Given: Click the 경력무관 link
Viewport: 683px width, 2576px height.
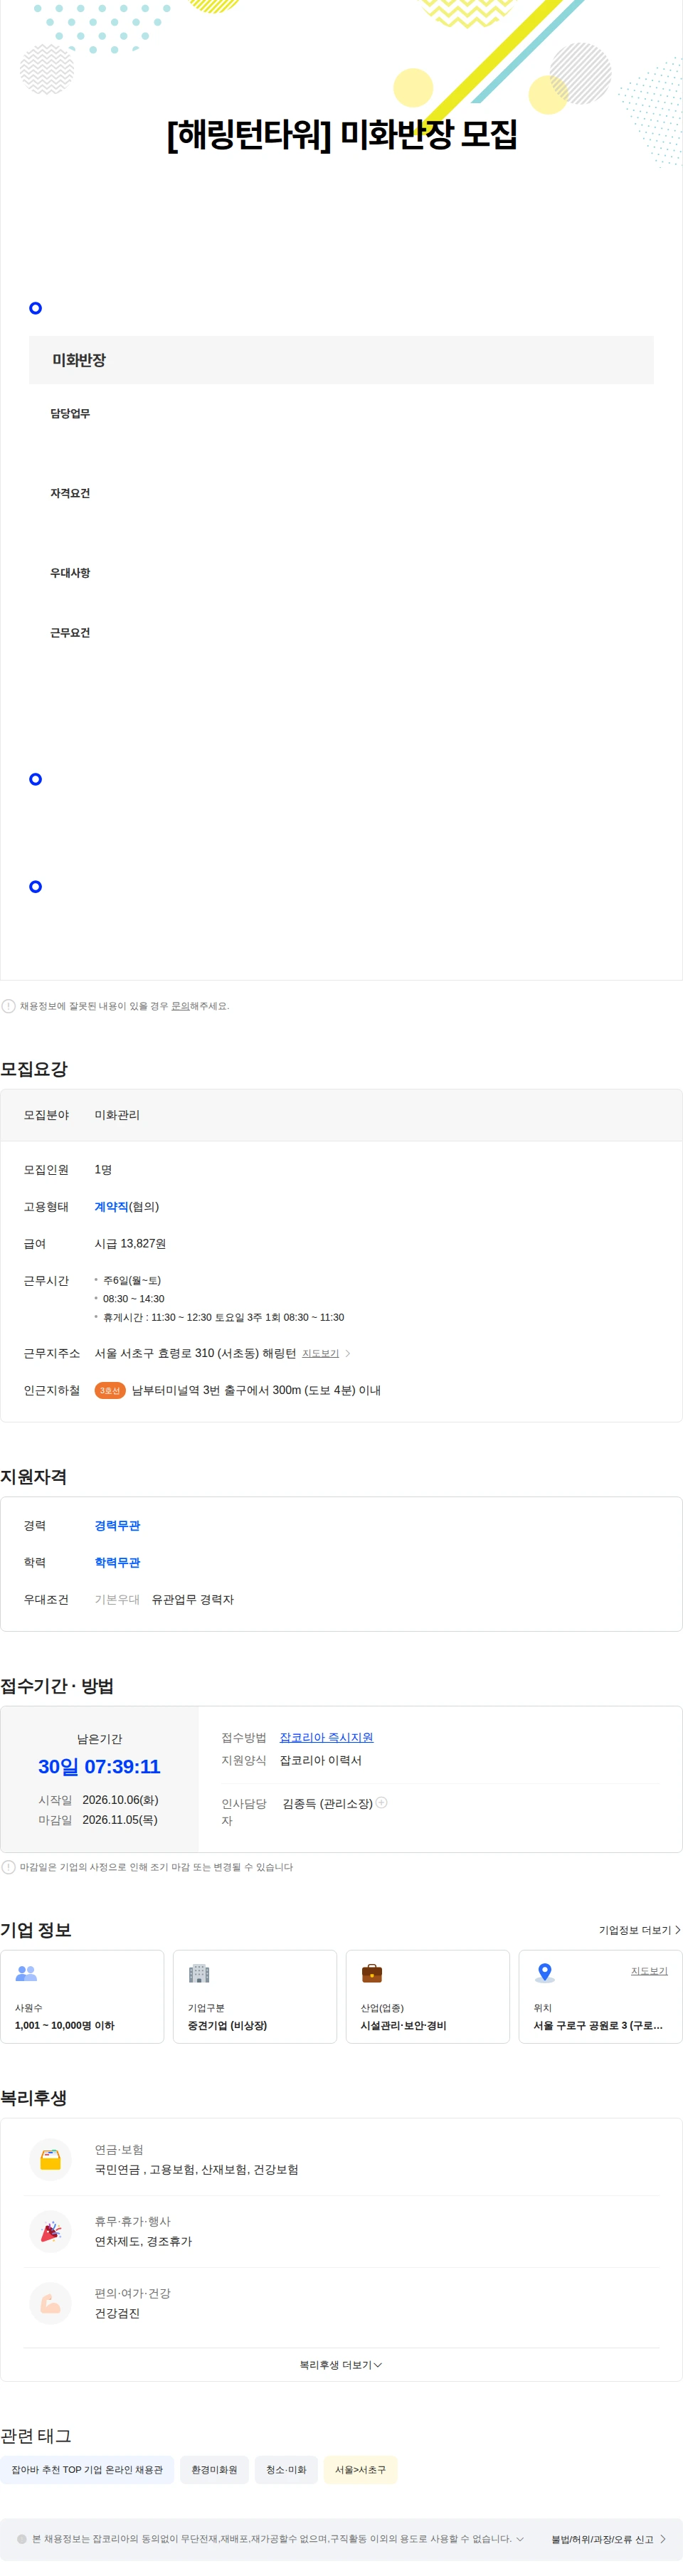Looking at the screenshot, I should (117, 1525).
